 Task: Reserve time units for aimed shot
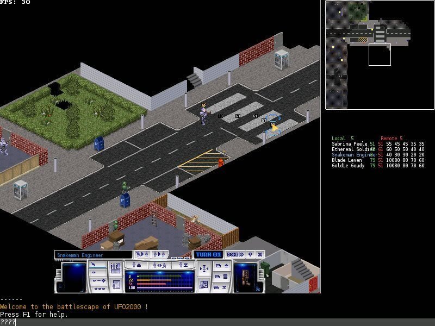tap(98, 281)
